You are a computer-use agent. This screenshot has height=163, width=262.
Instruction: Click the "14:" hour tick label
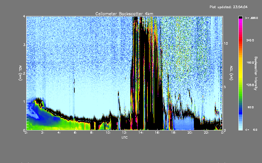[x=141, y=133]
